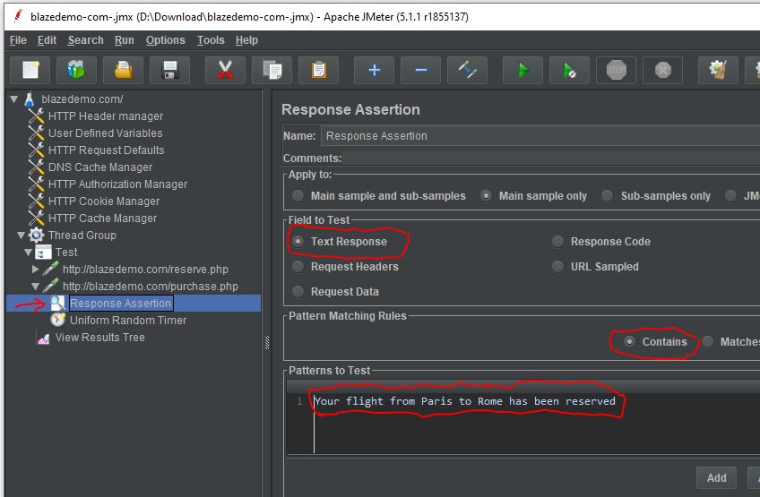This screenshot has height=497, width=760.
Task: Collapse the Thread Group tree node
Action: tap(20, 236)
